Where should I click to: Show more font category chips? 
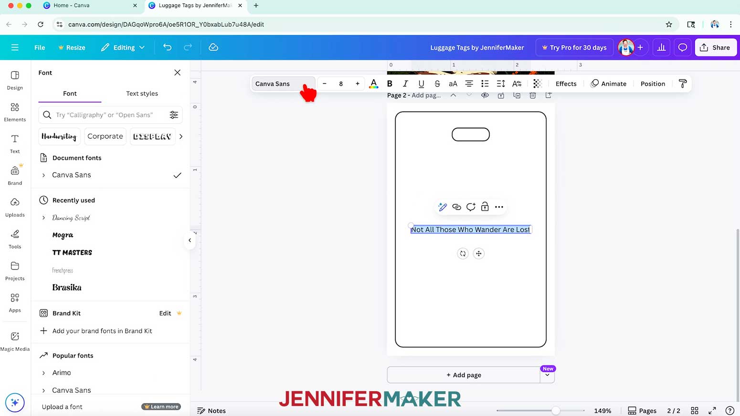(x=181, y=136)
